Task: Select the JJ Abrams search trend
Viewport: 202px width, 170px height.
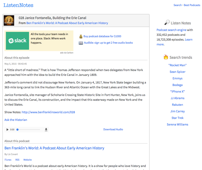Action: [x=178, y=98]
